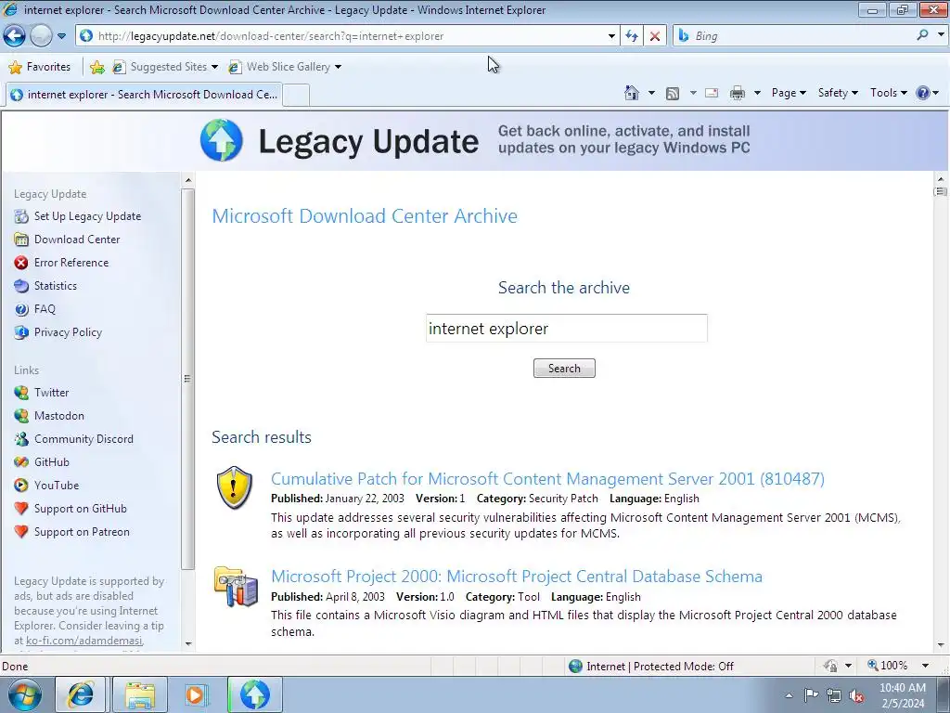Open the Favorites star button
The image size is (950, 713).
pyautogui.click(x=40, y=67)
